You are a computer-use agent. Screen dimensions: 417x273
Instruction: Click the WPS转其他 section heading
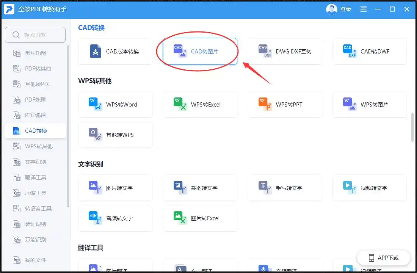point(95,81)
